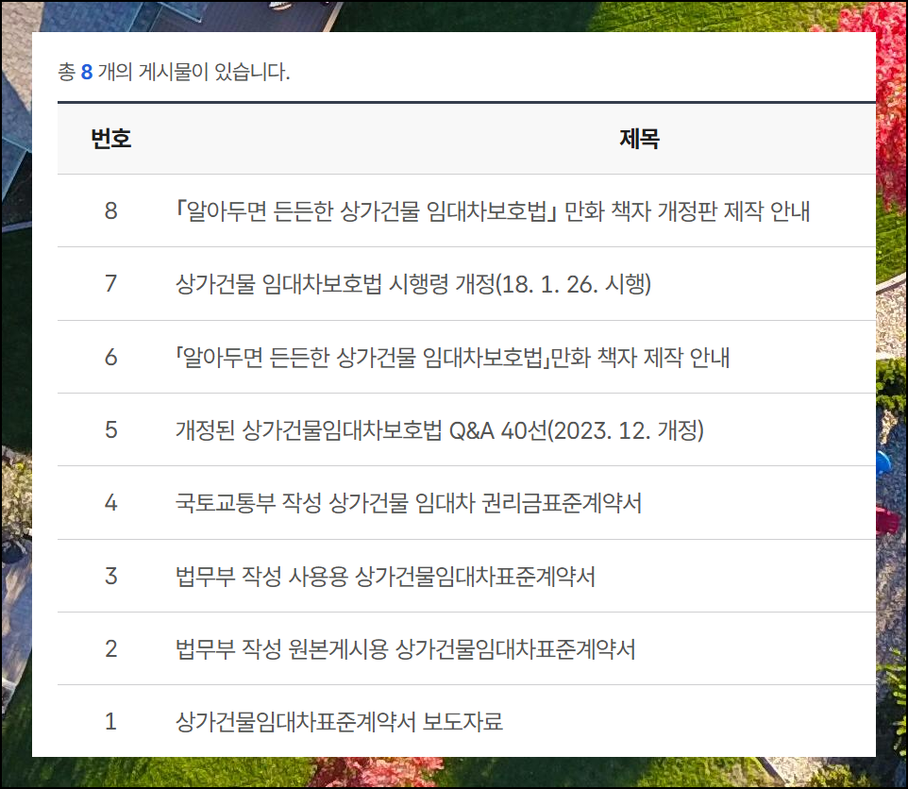
Task: Click row number 1 cell
Action: tap(111, 722)
